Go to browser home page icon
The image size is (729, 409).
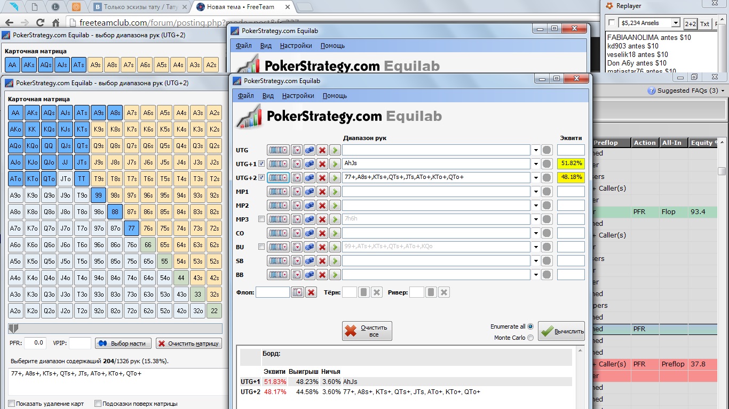pos(56,23)
